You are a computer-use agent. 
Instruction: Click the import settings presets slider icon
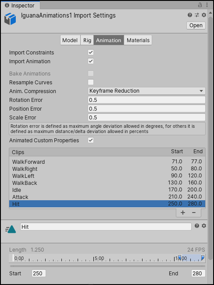point(197,15)
